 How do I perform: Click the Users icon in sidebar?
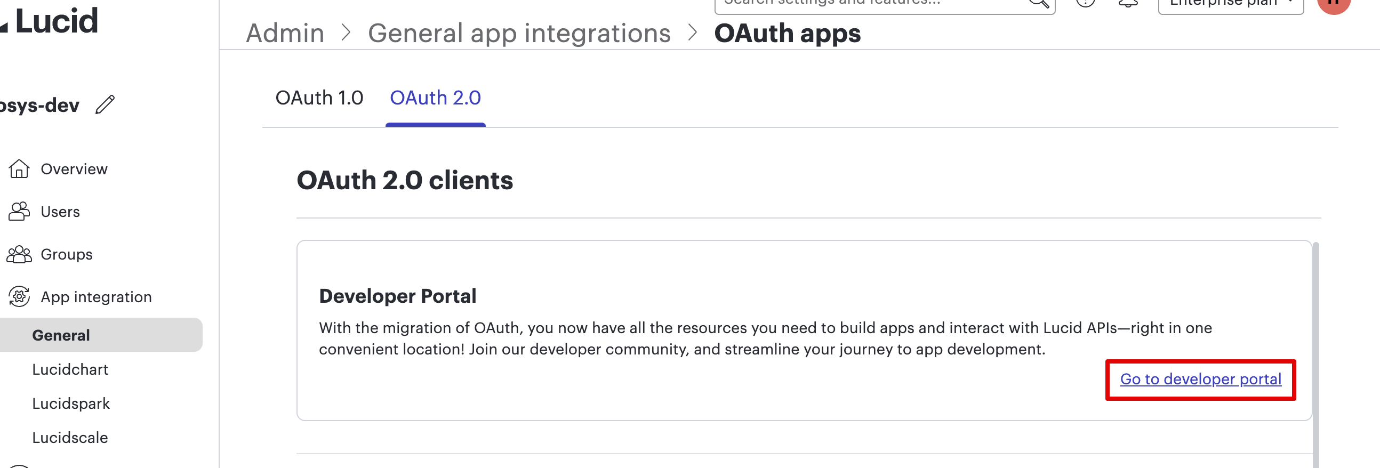pos(19,212)
